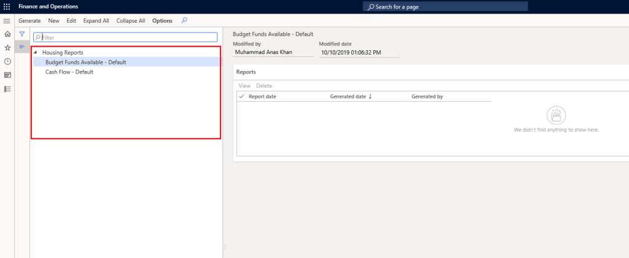Image resolution: width=629 pixels, height=258 pixels.
Task: Open Workspaces icon in sidebar
Action: click(x=7, y=75)
